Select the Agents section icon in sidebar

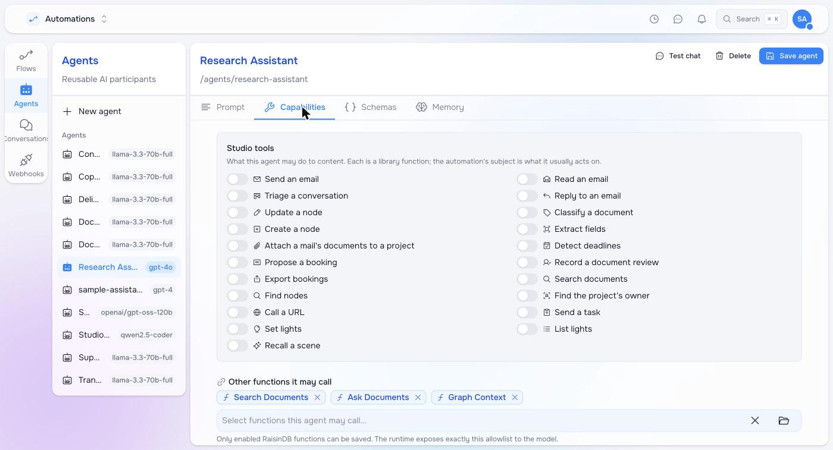[26, 90]
